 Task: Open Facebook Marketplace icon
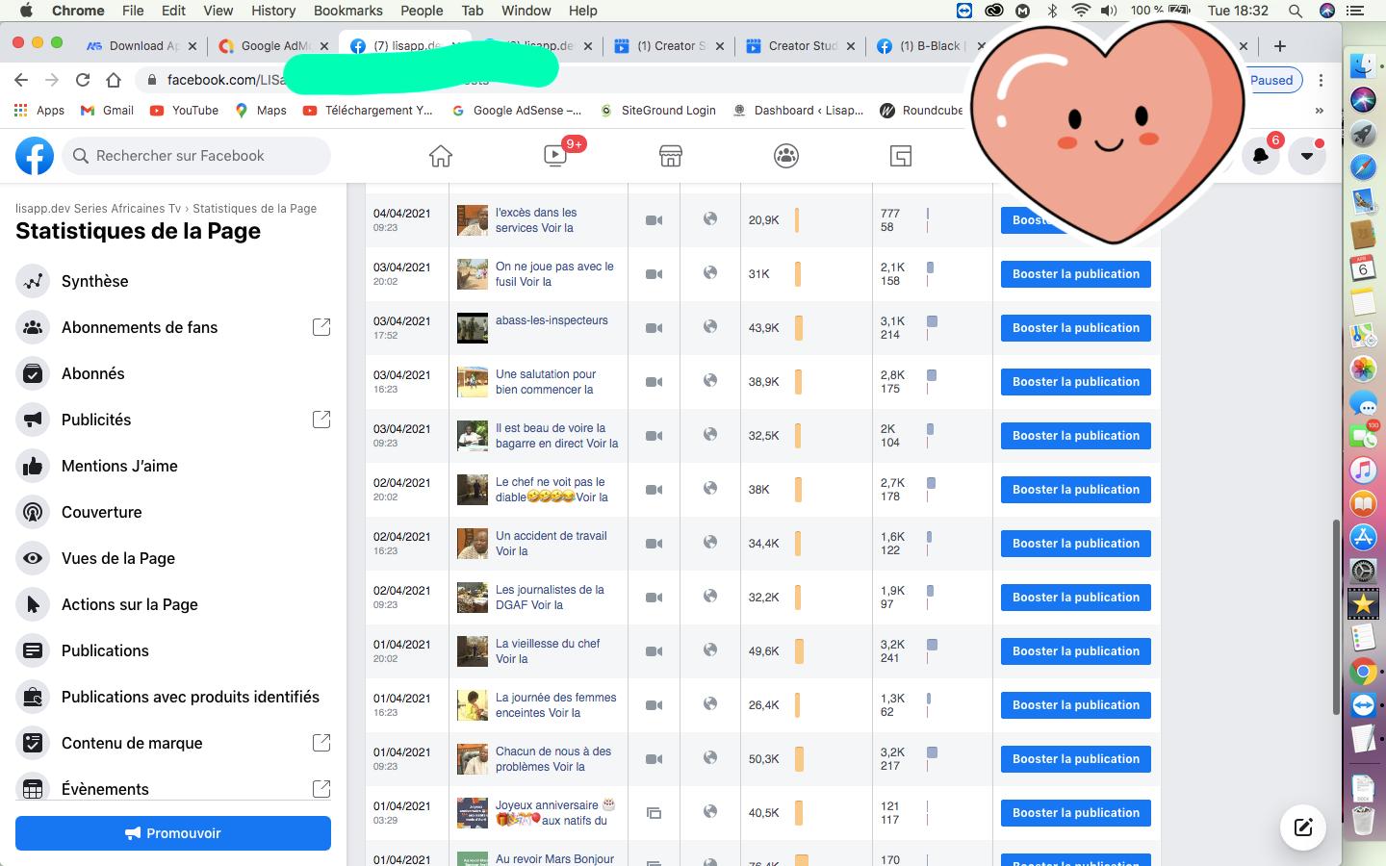pyautogui.click(x=671, y=156)
